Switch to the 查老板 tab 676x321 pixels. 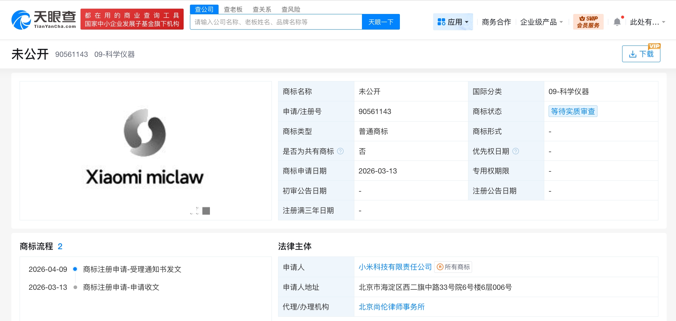click(x=233, y=9)
